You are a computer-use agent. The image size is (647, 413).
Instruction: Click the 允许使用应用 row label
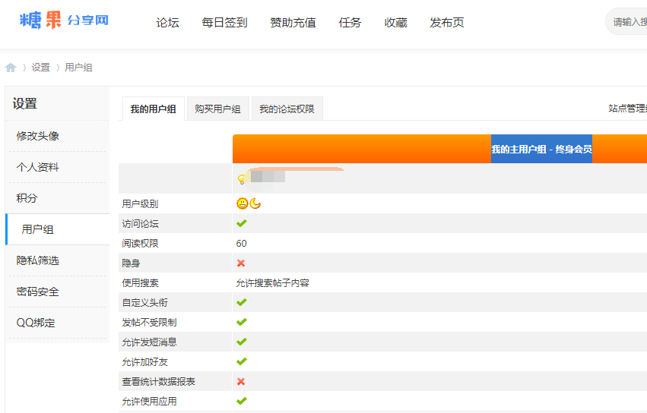pyautogui.click(x=149, y=402)
